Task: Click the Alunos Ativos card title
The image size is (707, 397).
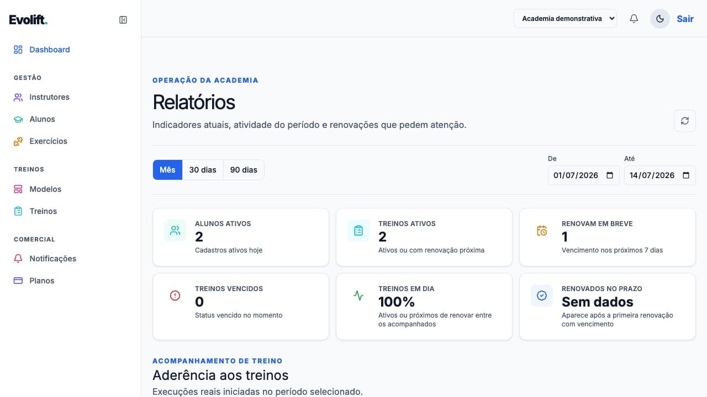Action: (x=223, y=224)
